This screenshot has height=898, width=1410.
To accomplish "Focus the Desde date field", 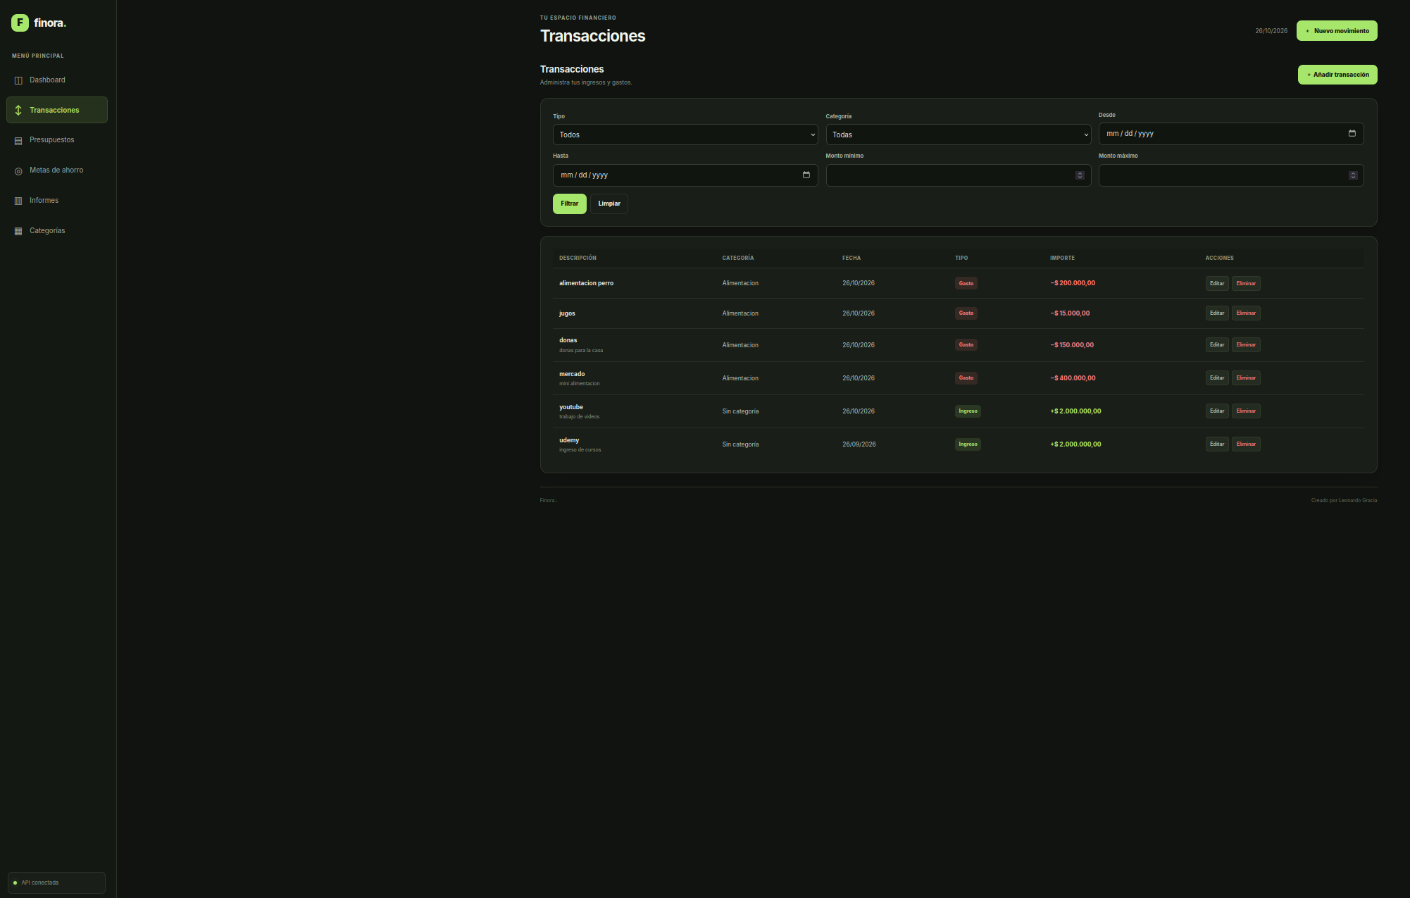I will (1231, 134).
